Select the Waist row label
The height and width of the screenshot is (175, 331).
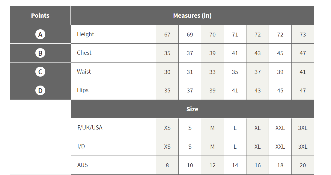pos(84,72)
